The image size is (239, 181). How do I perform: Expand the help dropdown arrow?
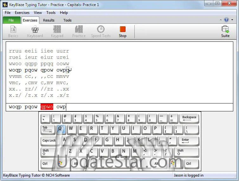pyautogui.click(x=232, y=20)
